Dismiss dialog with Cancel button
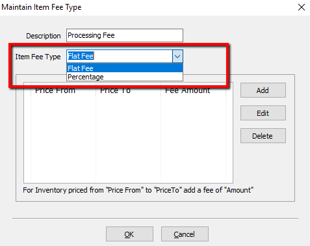 [185, 234]
